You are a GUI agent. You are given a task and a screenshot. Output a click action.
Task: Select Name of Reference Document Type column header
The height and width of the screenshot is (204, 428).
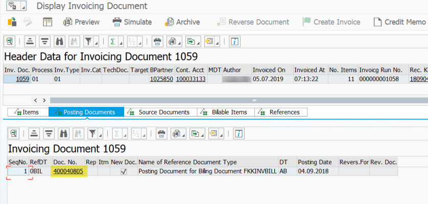(x=208, y=162)
